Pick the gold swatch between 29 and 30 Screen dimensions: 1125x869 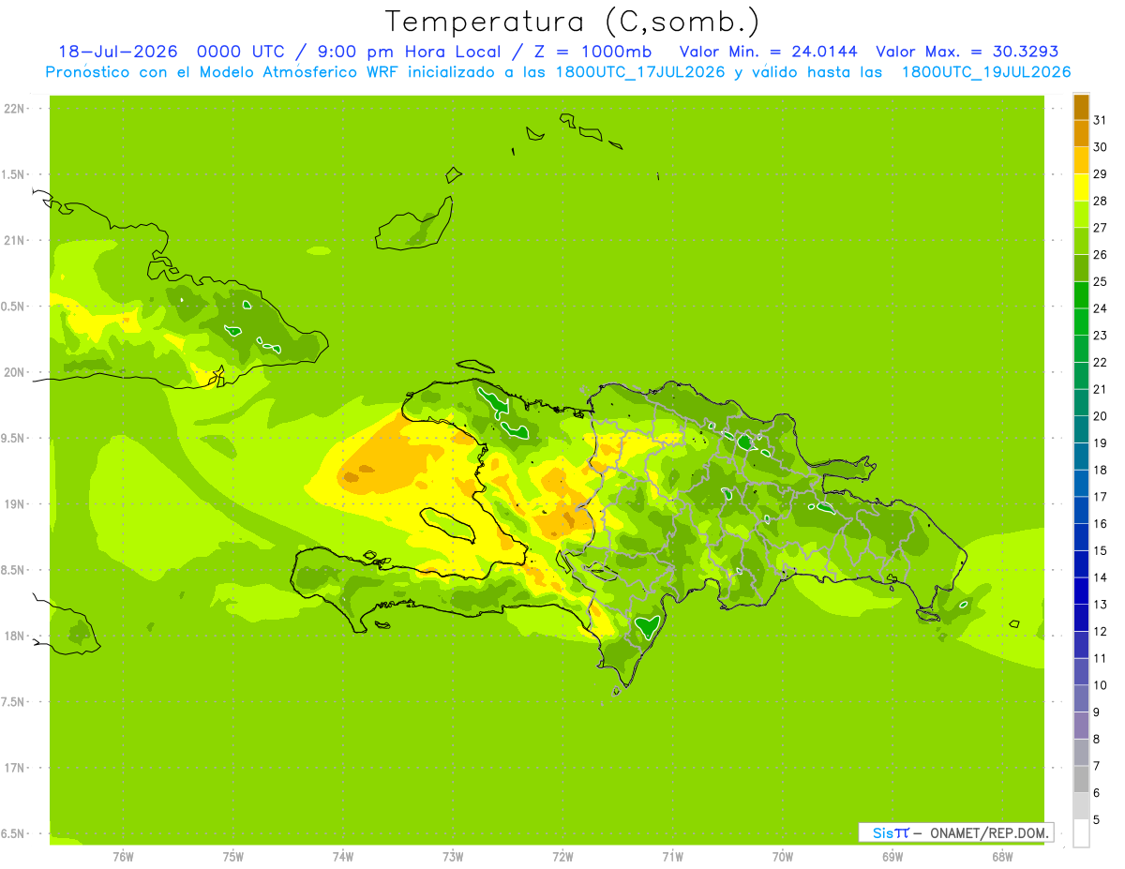coord(1081,160)
